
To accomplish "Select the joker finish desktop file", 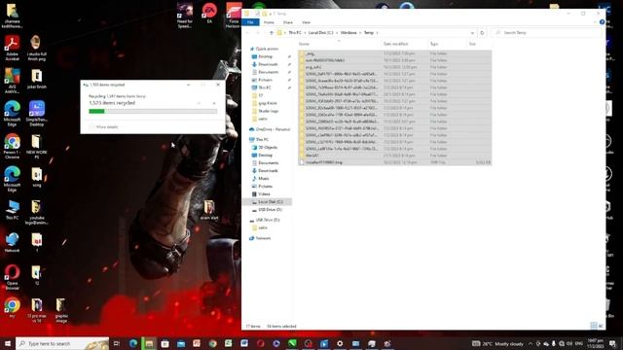I will click(37, 79).
